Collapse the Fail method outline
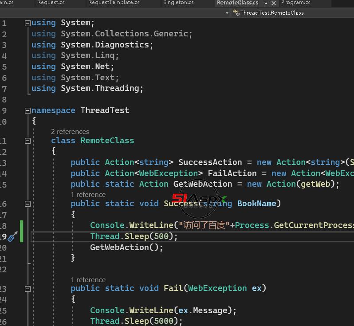Image resolution: width=354 pixels, height=326 pixels. [28, 289]
